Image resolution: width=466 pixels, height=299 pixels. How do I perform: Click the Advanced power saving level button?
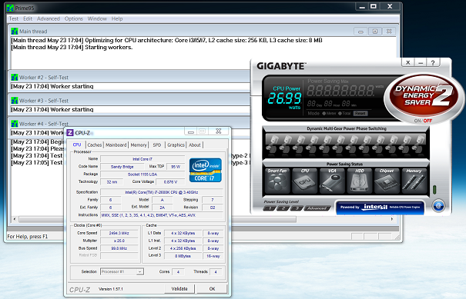point(317,208)
